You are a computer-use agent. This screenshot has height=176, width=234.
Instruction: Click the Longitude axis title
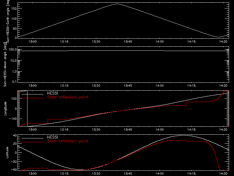[x=5, y=109]
